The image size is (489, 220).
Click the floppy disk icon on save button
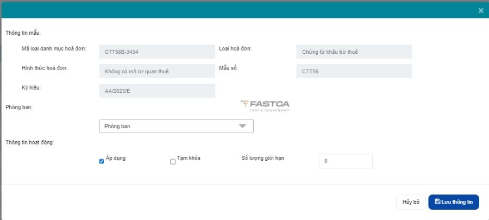pyautogui.click(x=437, y=202)
